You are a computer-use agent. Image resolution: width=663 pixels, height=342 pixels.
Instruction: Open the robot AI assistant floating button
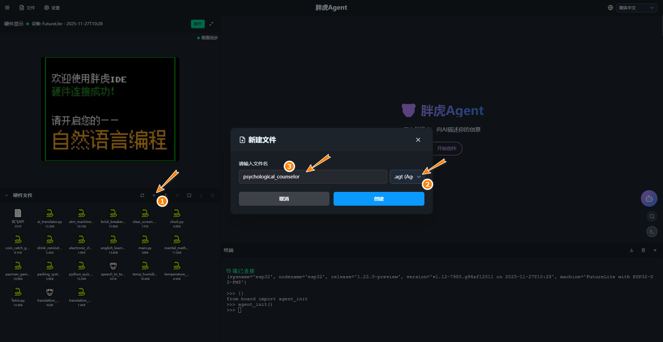[649, 198]
